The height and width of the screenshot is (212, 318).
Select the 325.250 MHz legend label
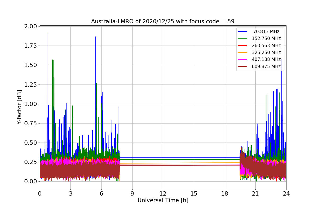(266, 52)
